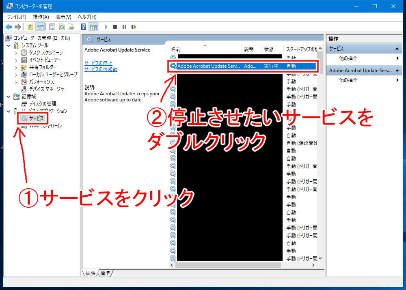
Task: Open the 表示(V) menu
Action: [63, 17]
